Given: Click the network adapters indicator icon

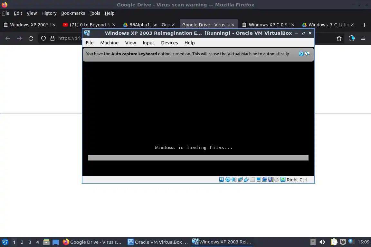Looking at the screenshot, I should (240, 180).
